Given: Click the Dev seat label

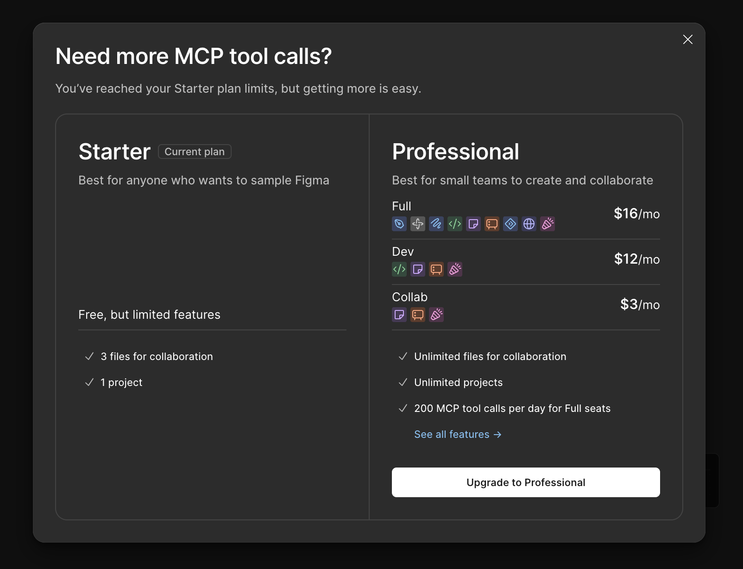Looking at the screenshot, I should point(403,252).
